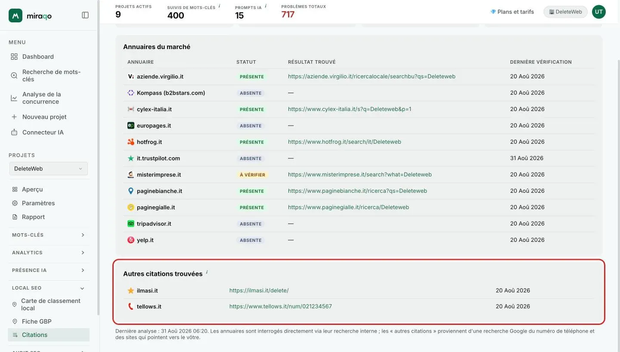Open the cylex-italia.it result link
The width and height of the screenshot is (620, 352).
coord(350,109)
